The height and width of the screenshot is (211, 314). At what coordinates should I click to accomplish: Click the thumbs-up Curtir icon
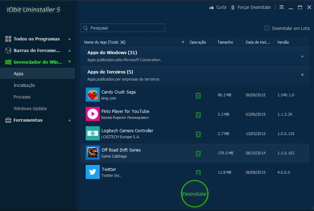[x=211, y=7]
